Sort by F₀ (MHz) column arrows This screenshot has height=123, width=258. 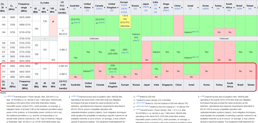16,8
